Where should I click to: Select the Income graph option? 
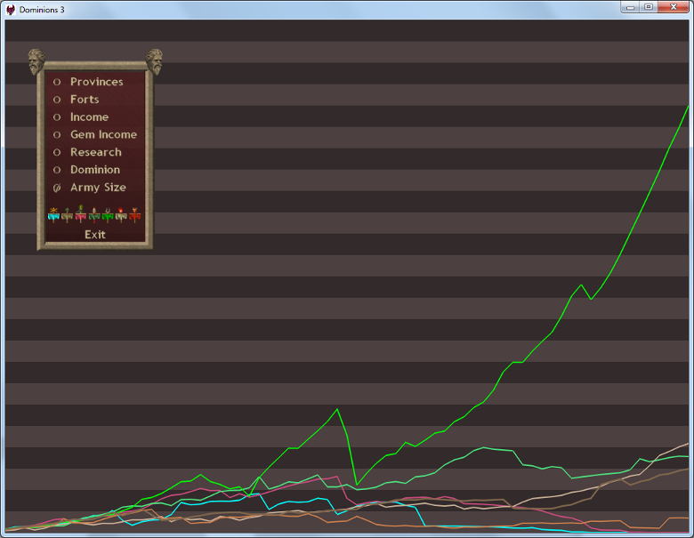(x=81, y=117)
